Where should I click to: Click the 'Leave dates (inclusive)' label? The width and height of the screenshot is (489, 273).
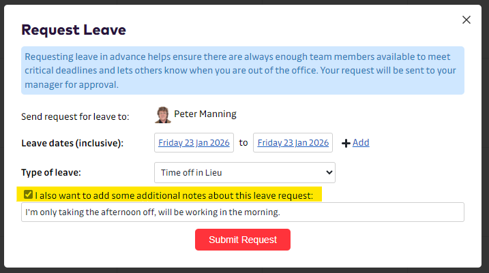pyautogui.click(x=72, y=143)
